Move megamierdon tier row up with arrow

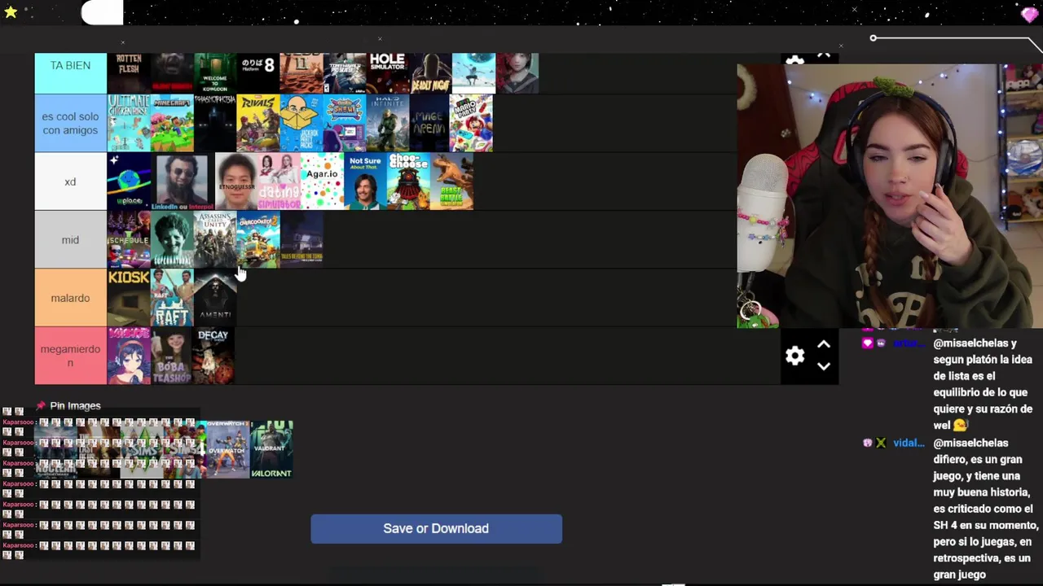tap(824, 345)
